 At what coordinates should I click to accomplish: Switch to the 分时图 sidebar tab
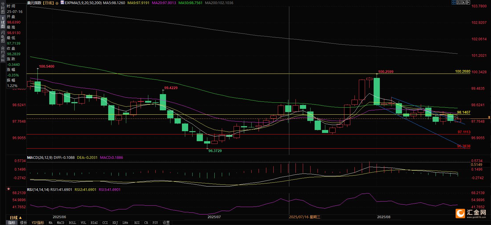[x=3, y=8]
